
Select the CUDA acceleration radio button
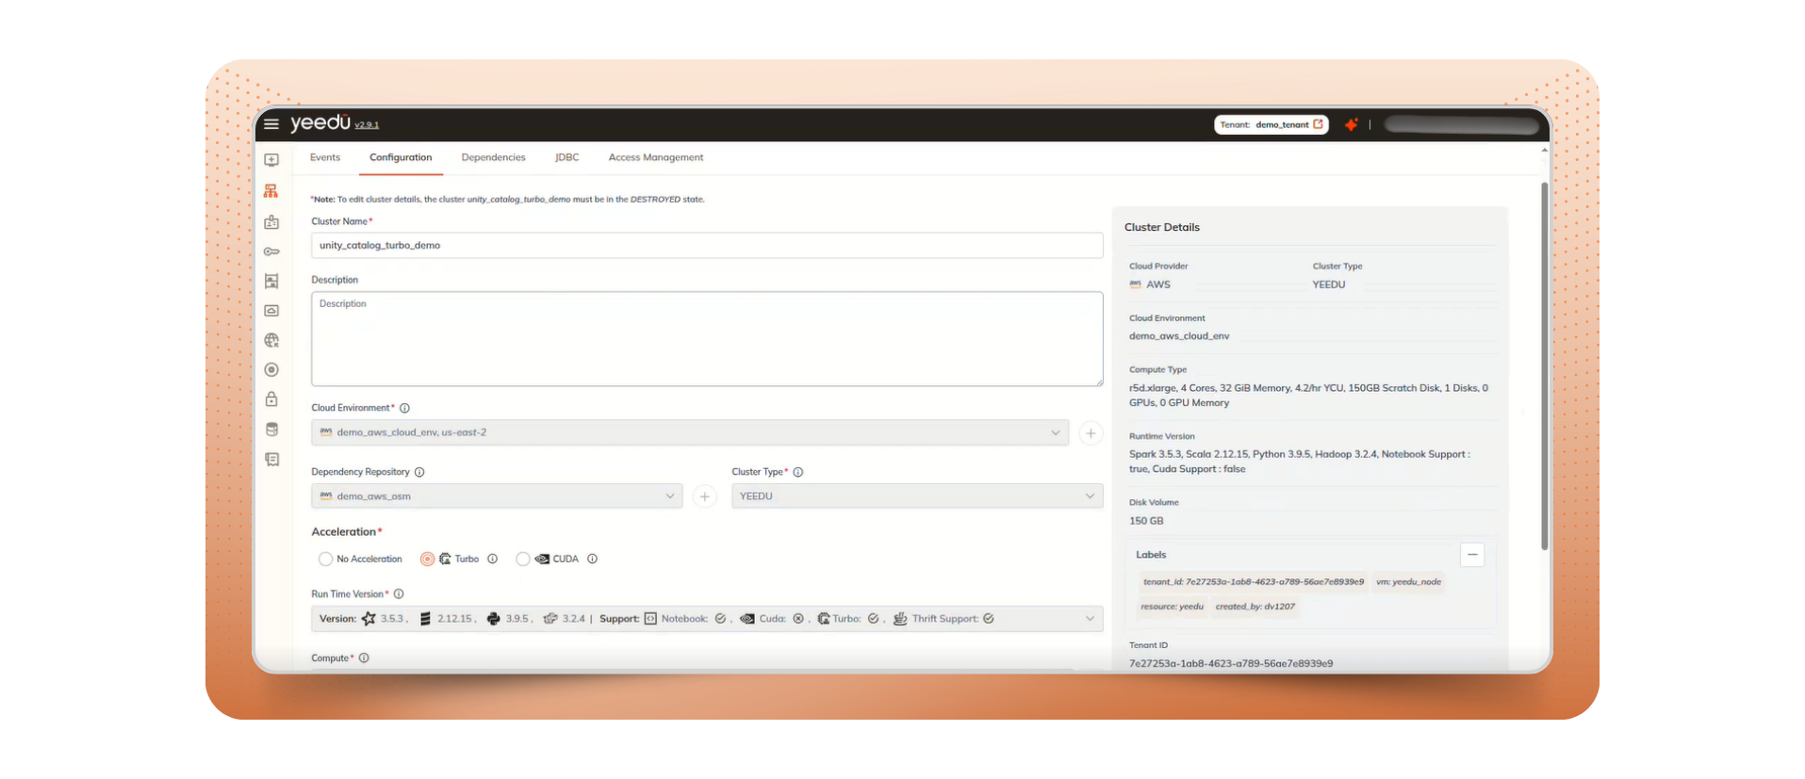click(523, 559)
